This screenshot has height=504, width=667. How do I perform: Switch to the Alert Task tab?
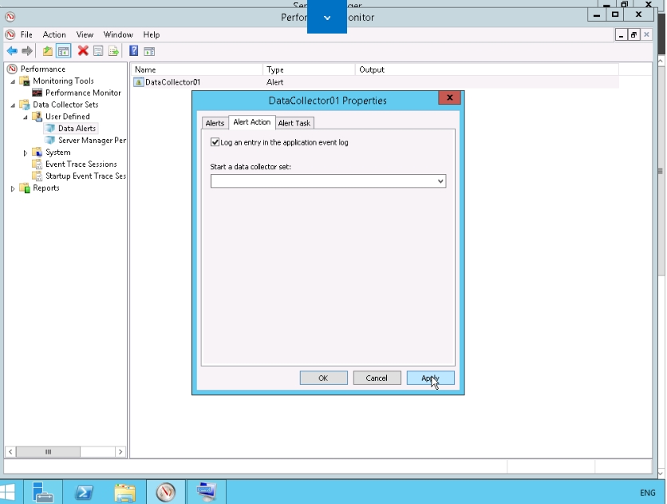[x=294, y=123]
